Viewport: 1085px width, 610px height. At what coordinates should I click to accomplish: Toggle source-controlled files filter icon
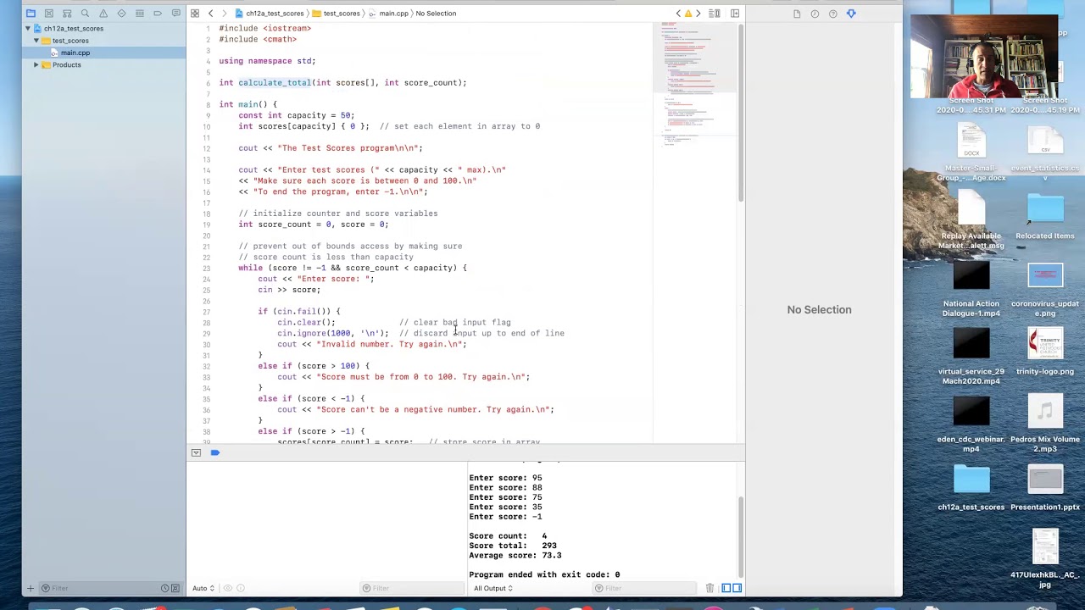175,588
